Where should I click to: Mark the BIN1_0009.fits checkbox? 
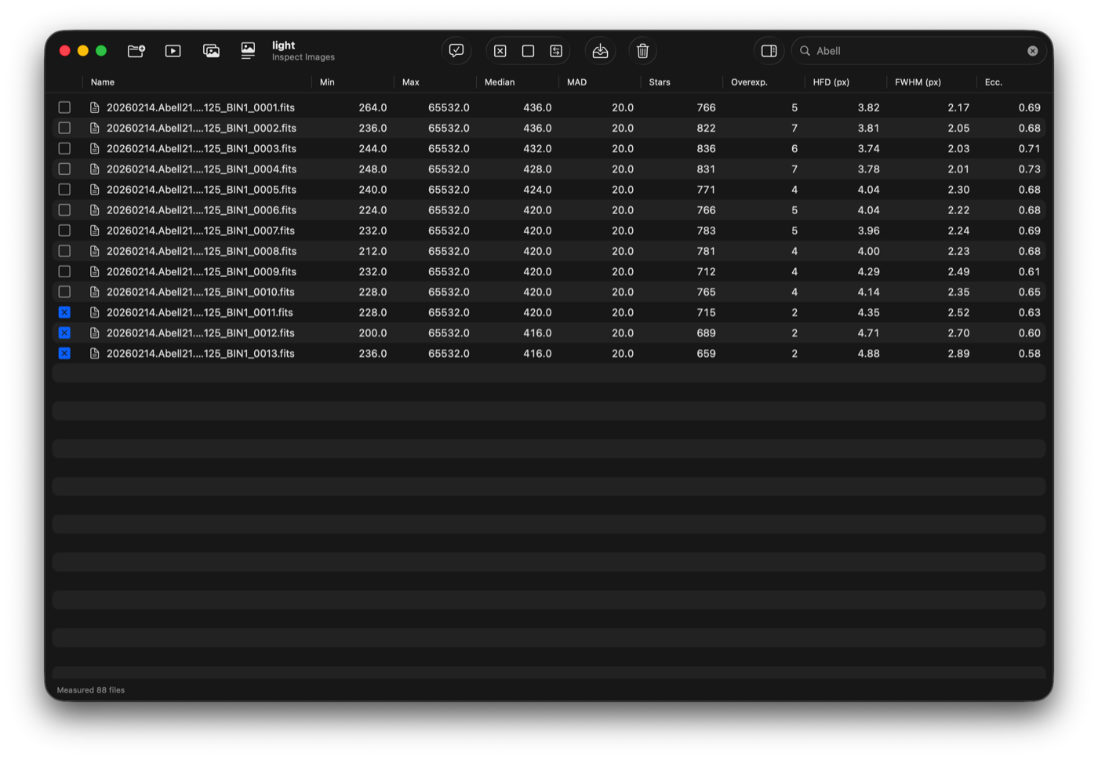tap(64, 271)
